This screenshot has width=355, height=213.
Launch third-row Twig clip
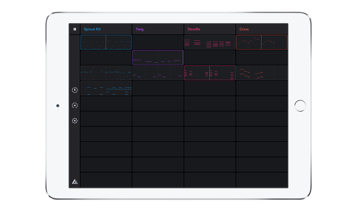[x=158, y=73]
